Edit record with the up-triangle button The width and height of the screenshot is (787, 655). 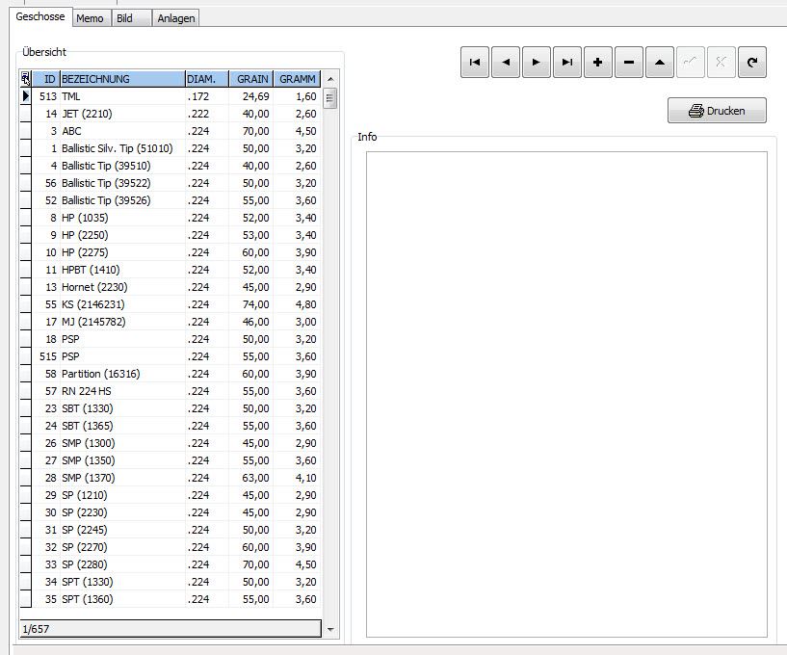click(x=660, y=63)
